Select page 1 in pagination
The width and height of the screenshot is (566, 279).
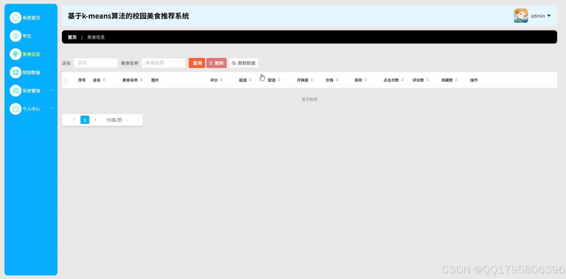(85, 120)
